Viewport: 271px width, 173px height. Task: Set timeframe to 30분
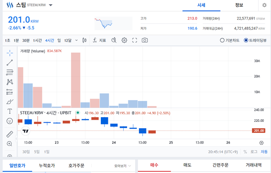26,41
